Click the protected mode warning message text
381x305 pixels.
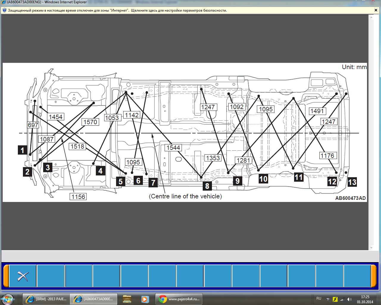pos(117,10)
